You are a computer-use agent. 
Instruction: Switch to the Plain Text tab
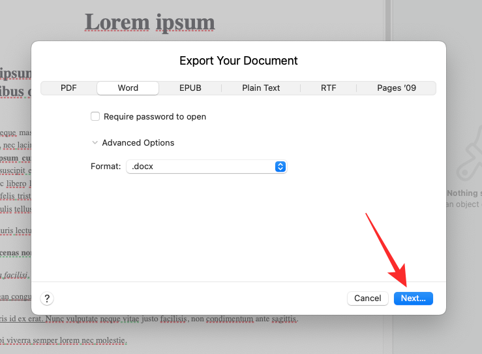(261, 88)
